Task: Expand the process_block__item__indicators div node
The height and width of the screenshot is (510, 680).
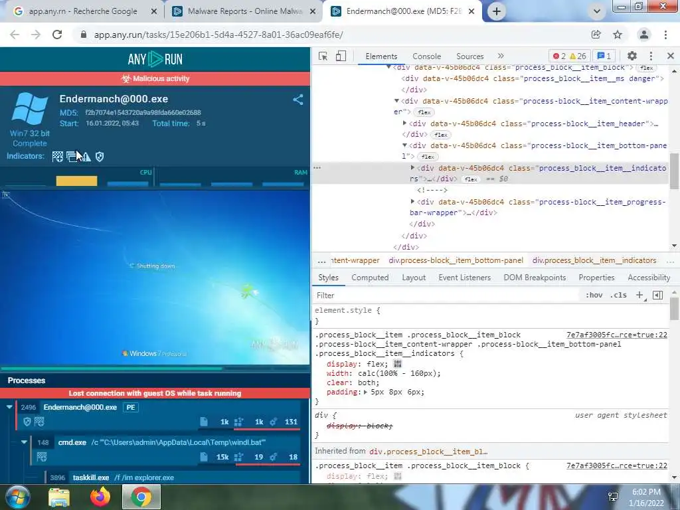Action: click(x=412, y=167)
